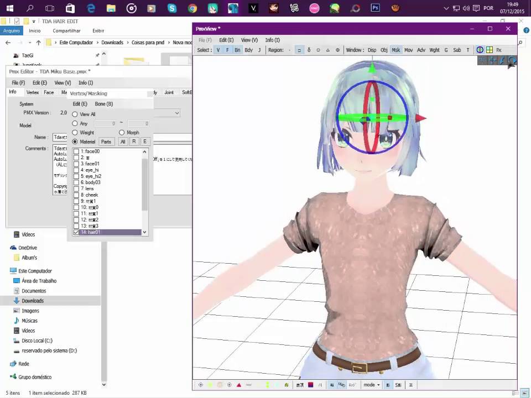Open Google Chrome from the taskbar

tap(192, 8)
